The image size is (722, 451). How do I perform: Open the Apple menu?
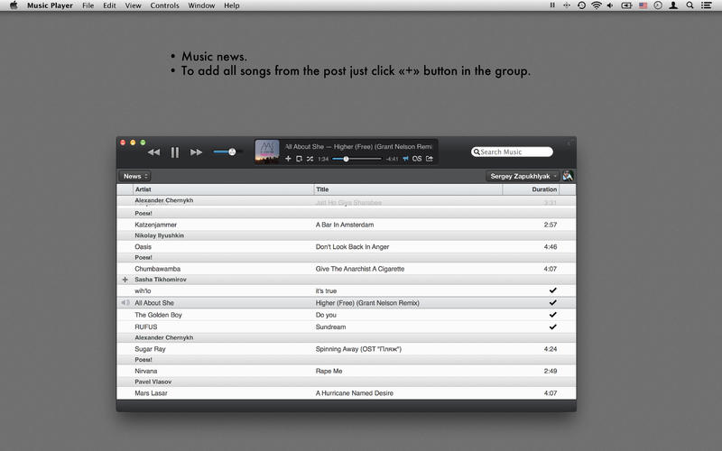click(14, 5)
